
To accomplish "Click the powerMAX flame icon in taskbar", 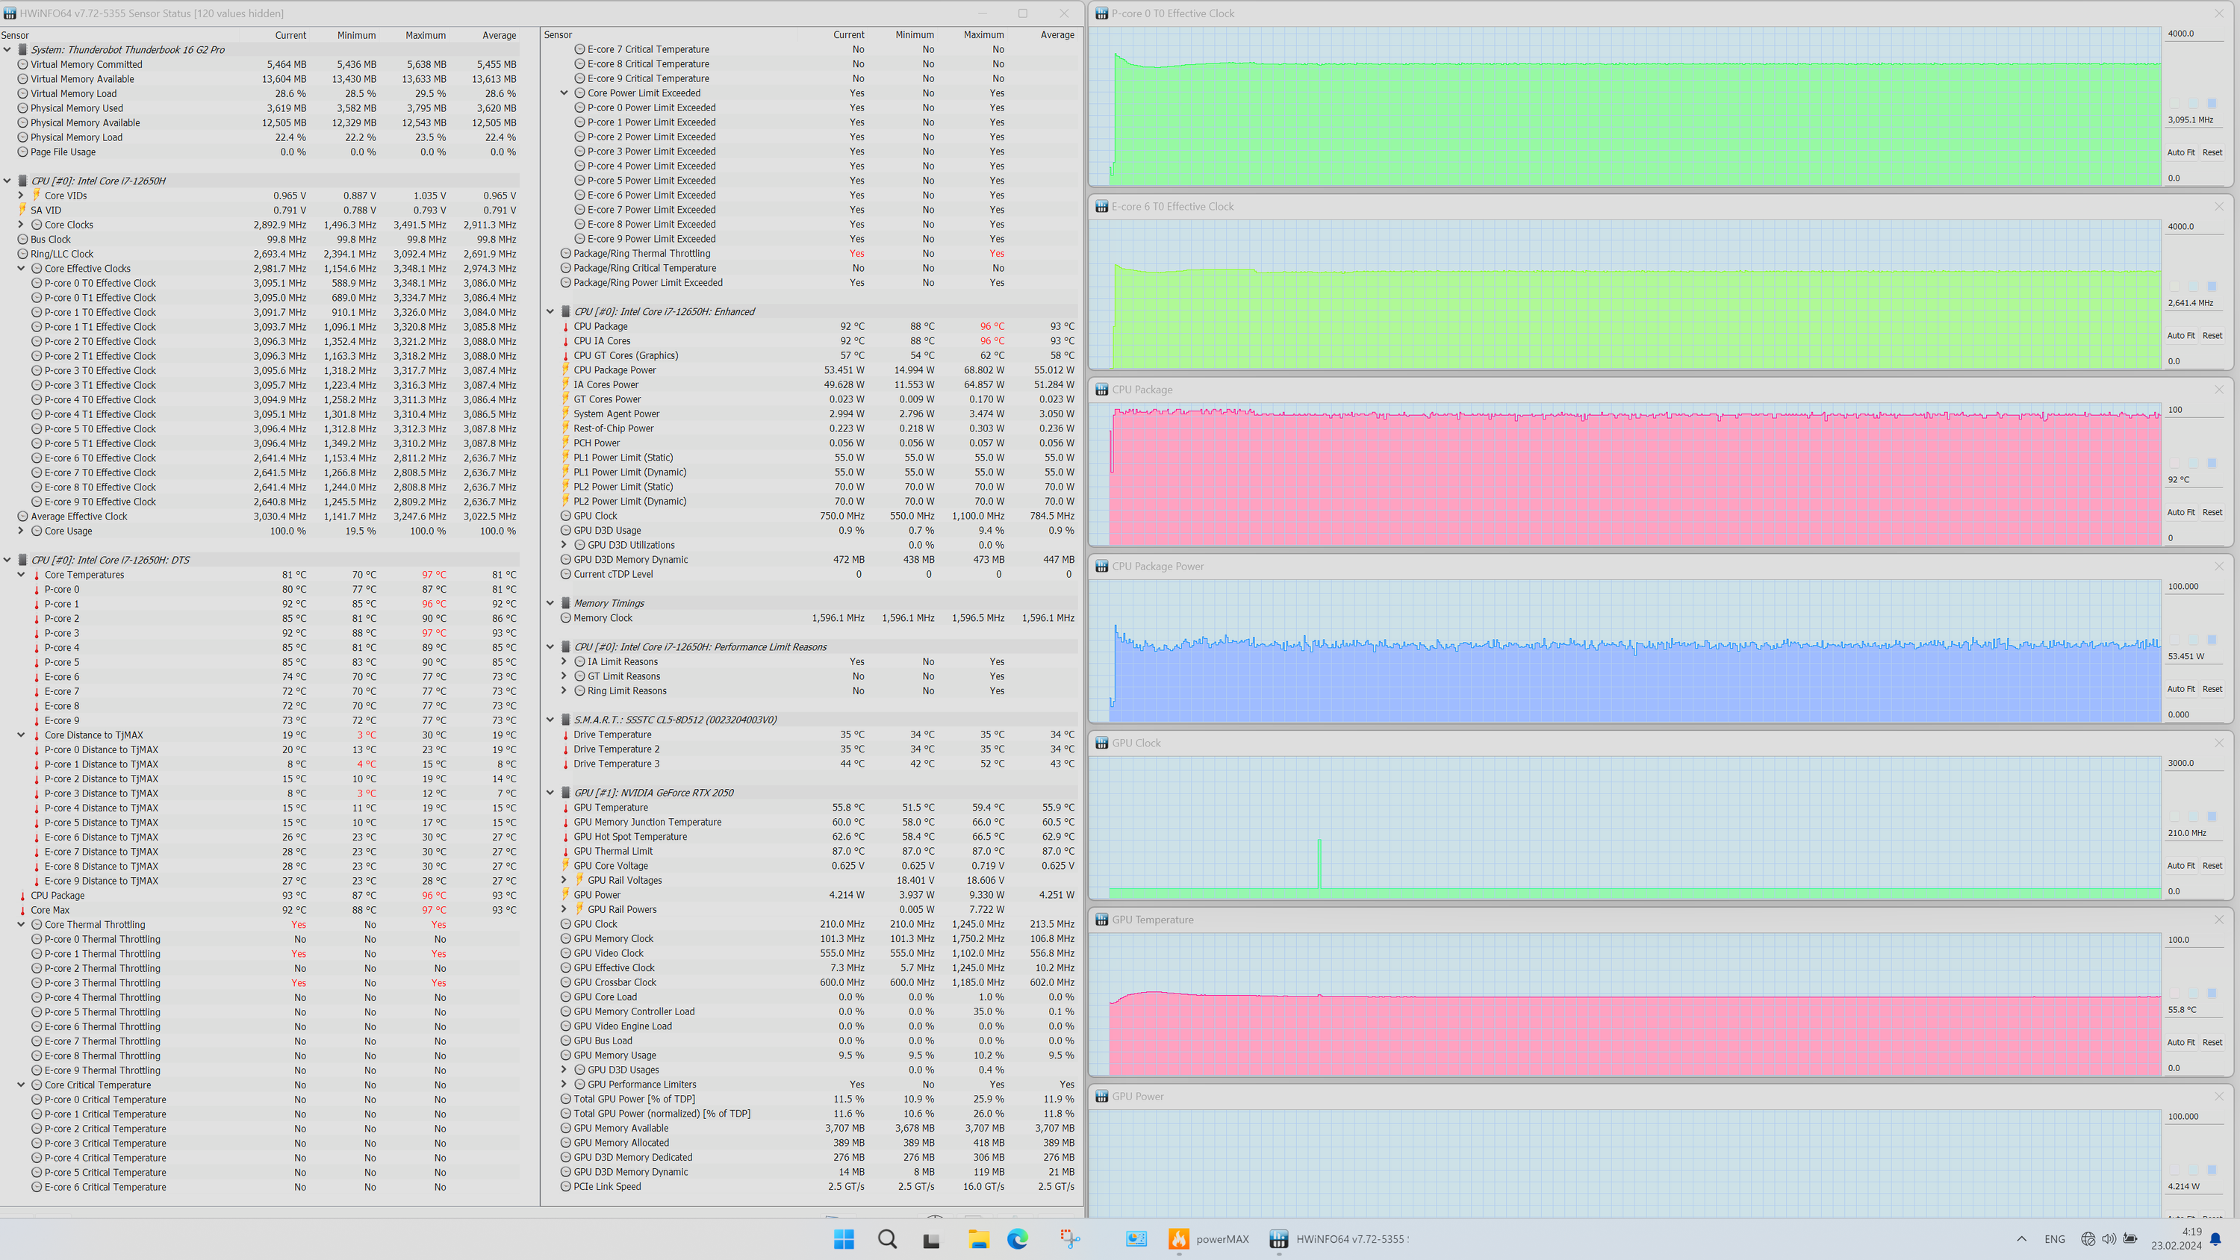I will [x=1178, y=1238].
